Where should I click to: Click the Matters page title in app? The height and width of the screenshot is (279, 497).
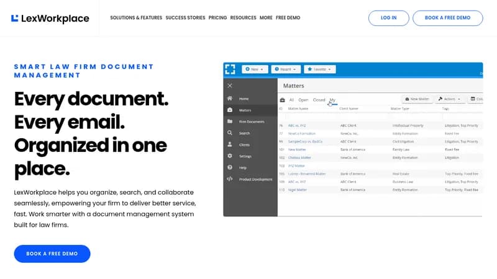tap(293, 86)
